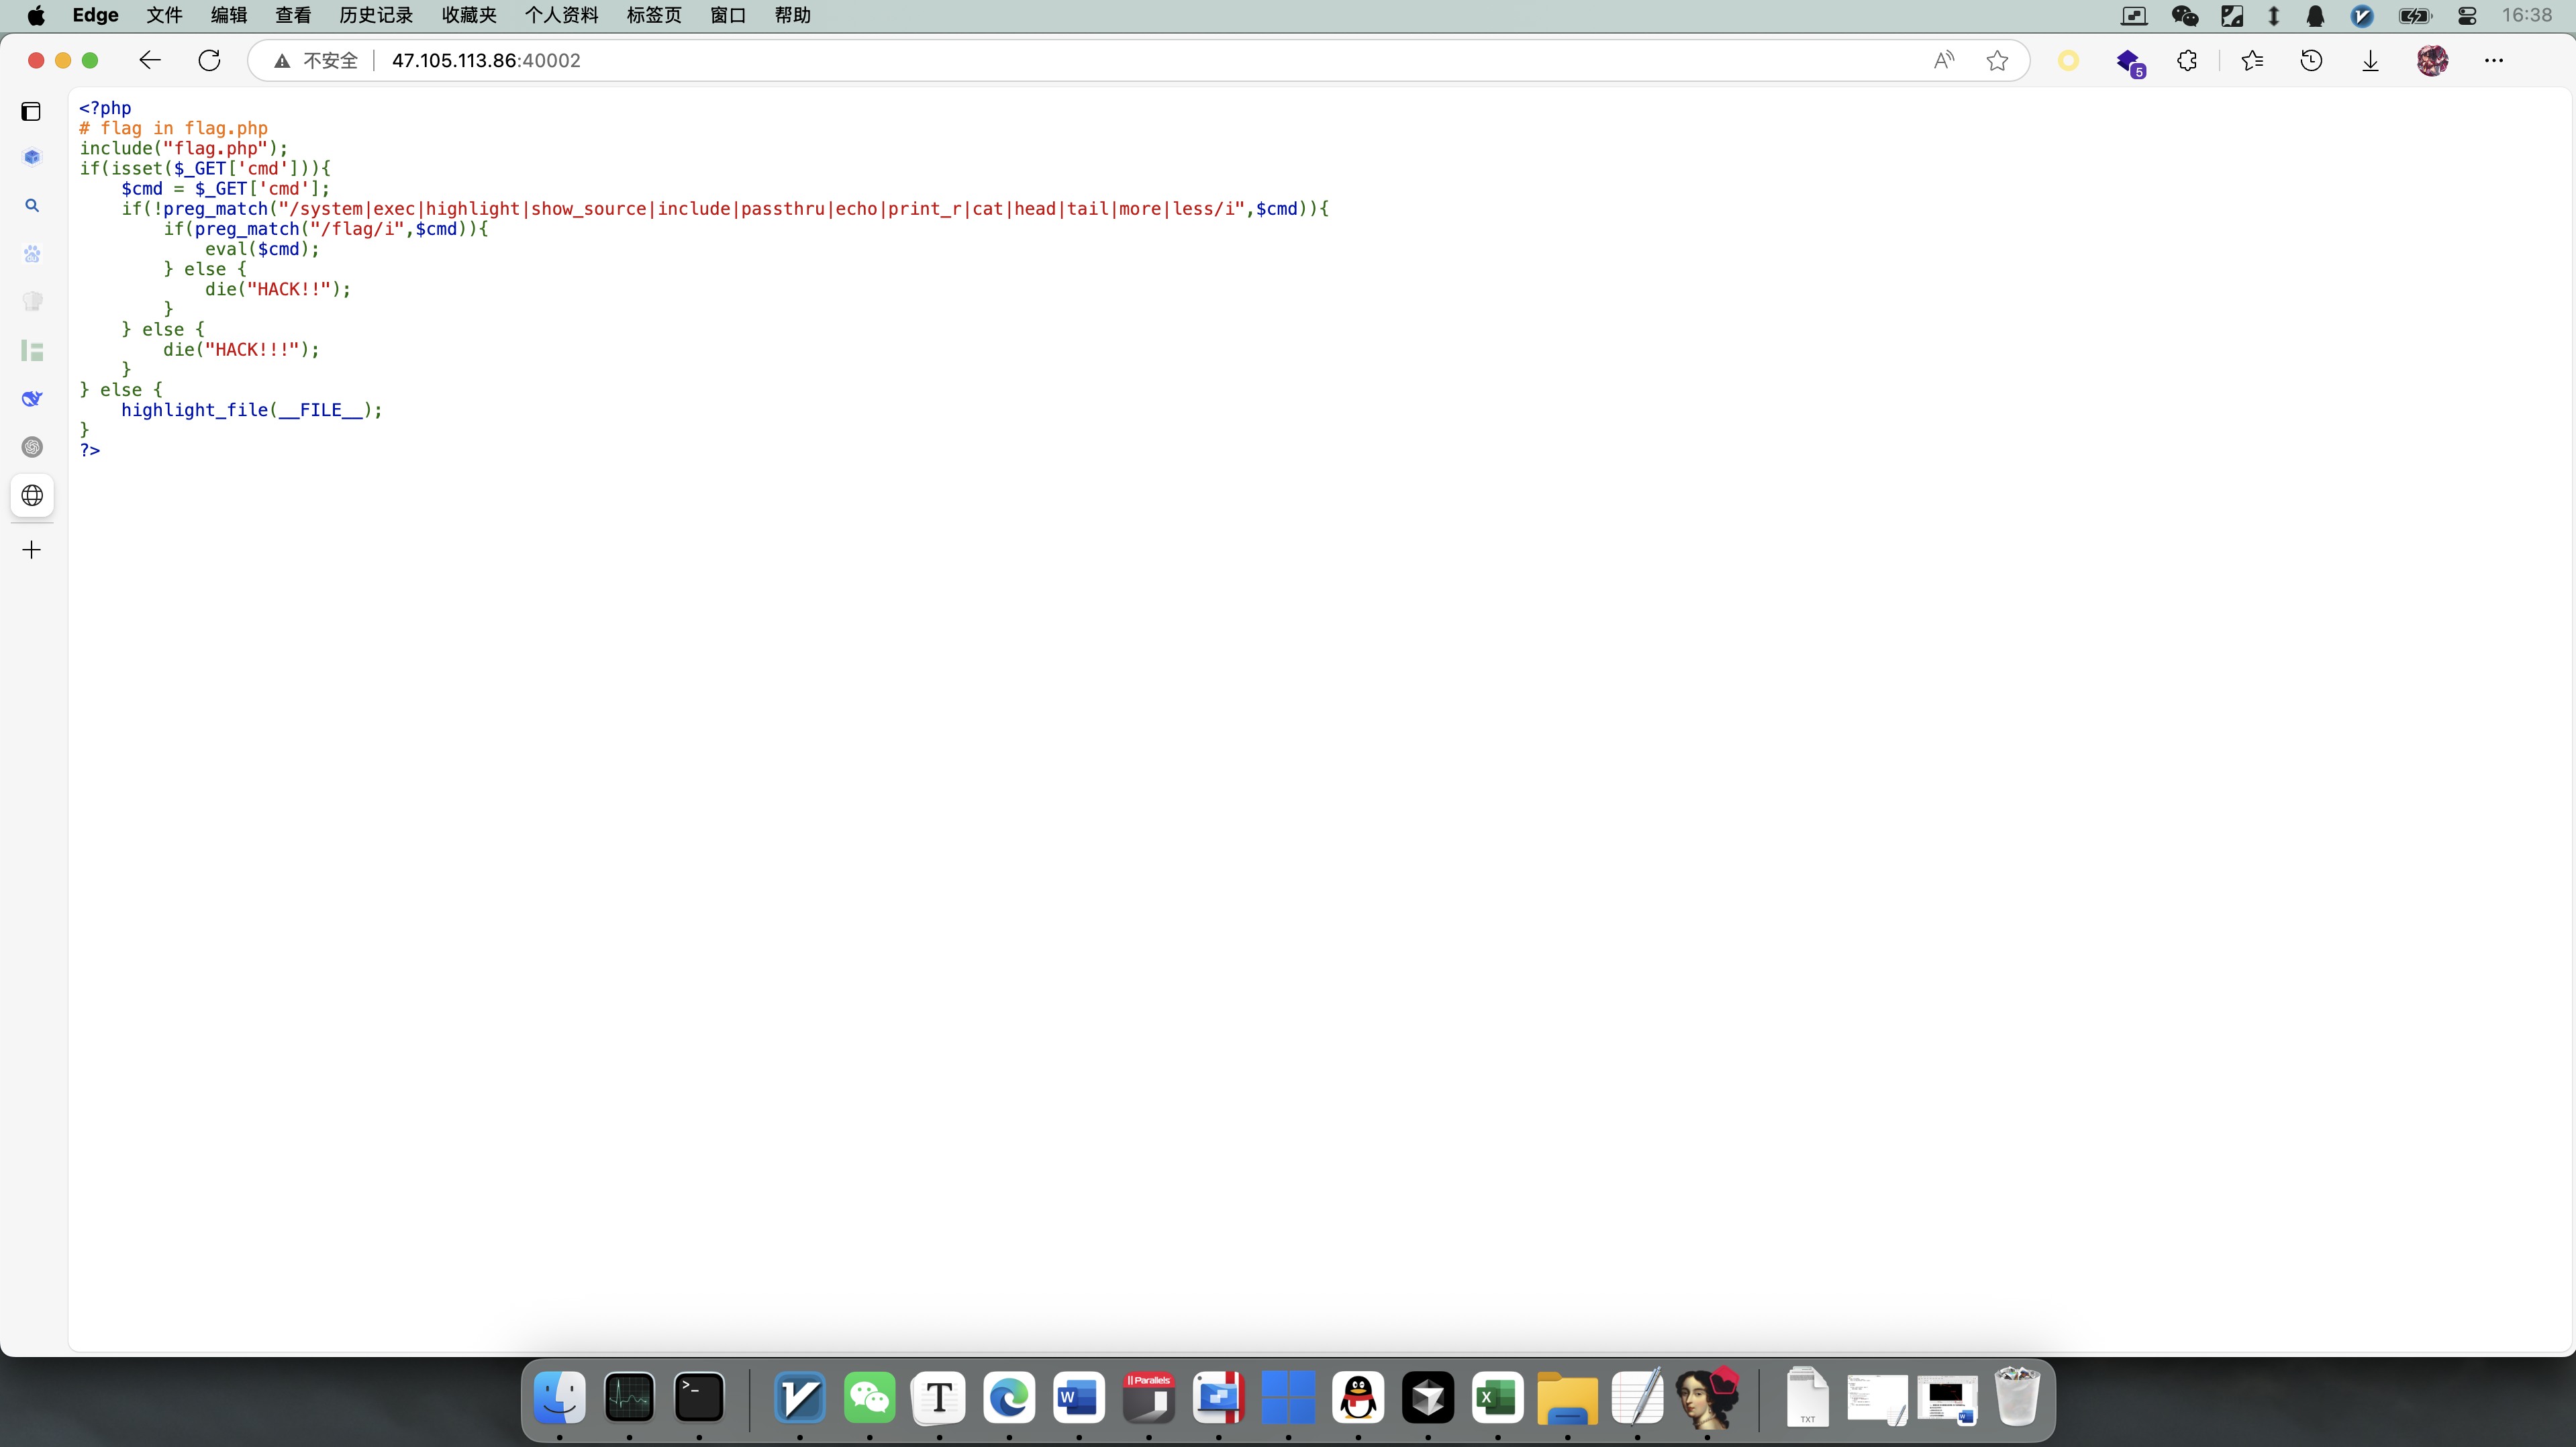Open the 窗口 menu

728,15
